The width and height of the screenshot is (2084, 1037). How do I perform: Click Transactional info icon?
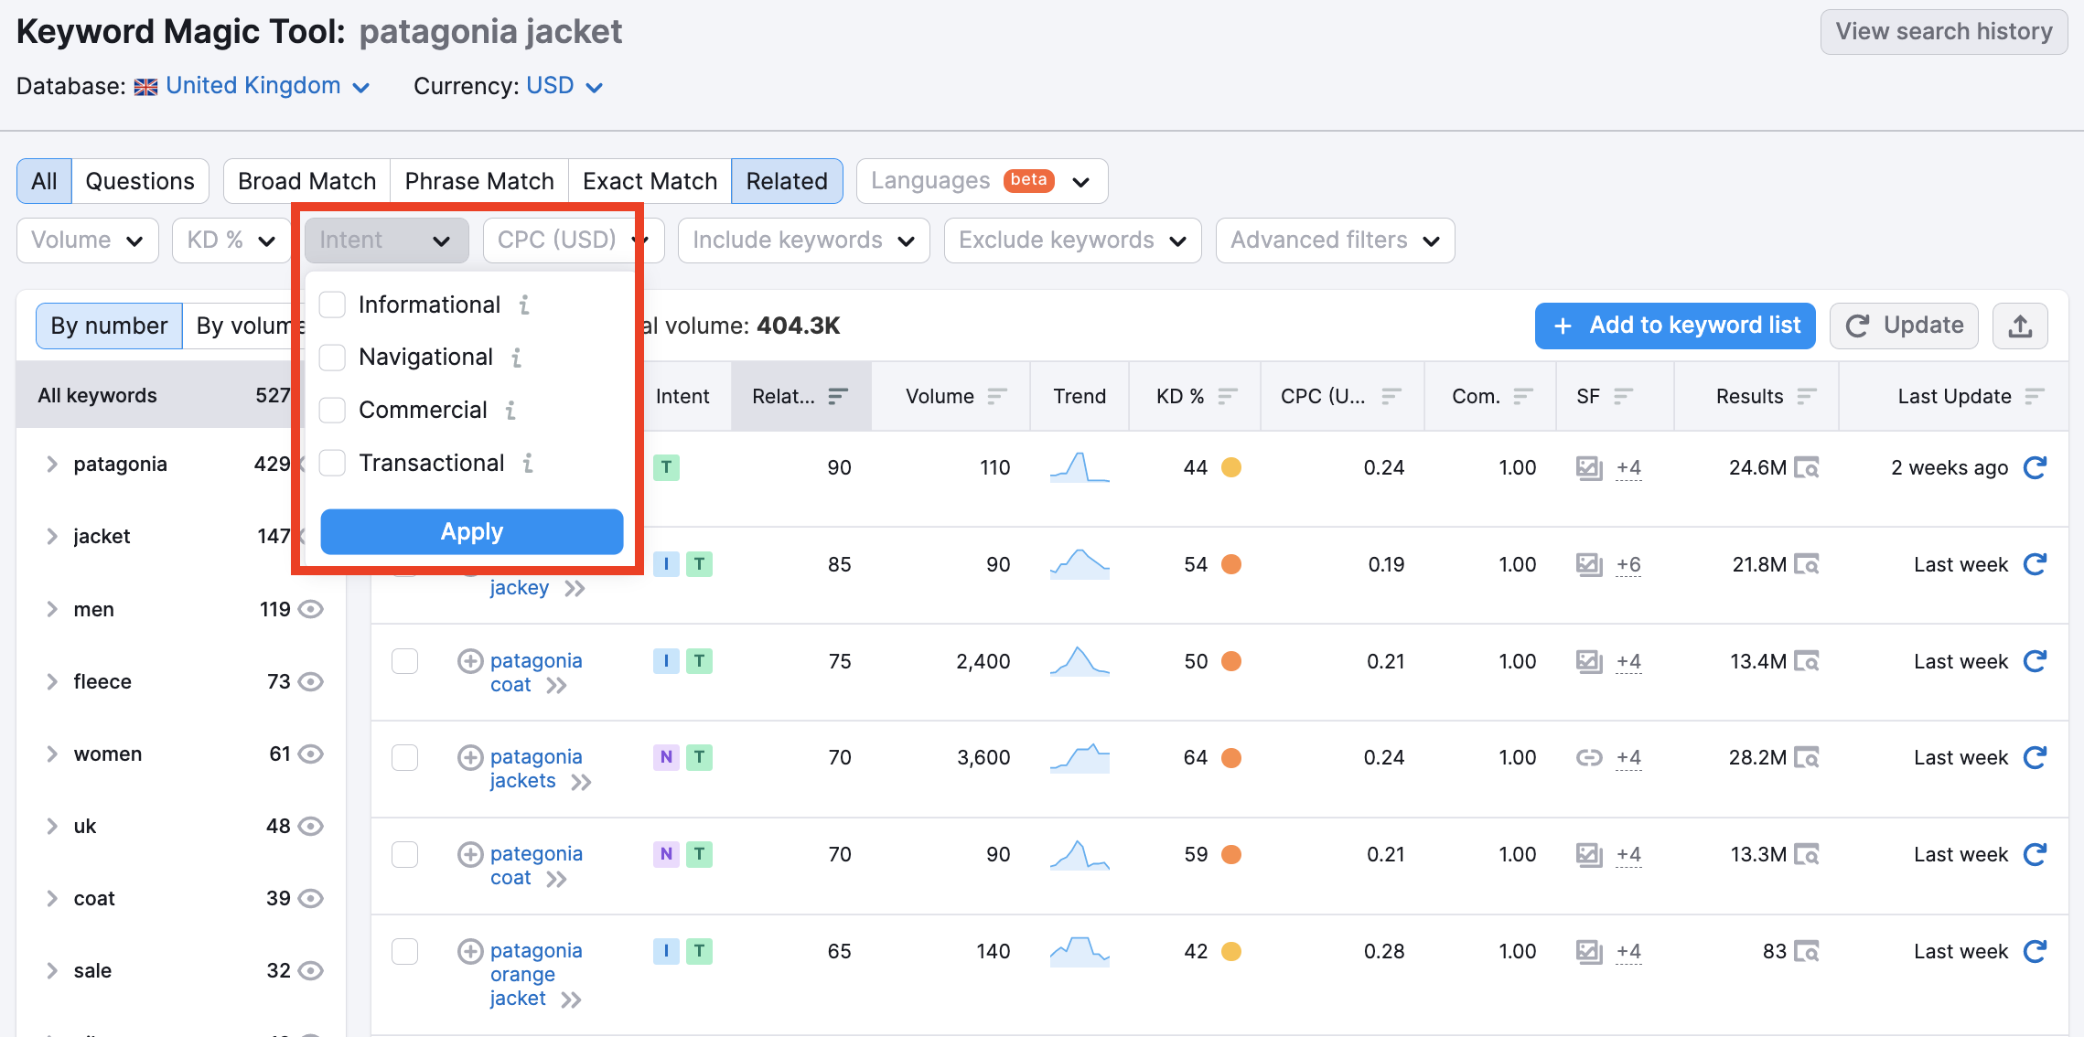[528, 464]
